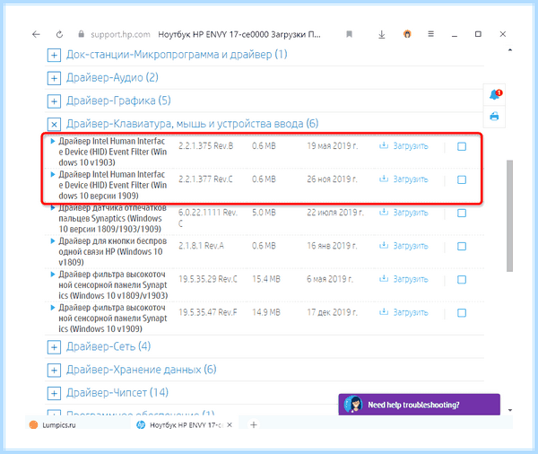Reload the page with the refresh icon

[x=59, y=34]
